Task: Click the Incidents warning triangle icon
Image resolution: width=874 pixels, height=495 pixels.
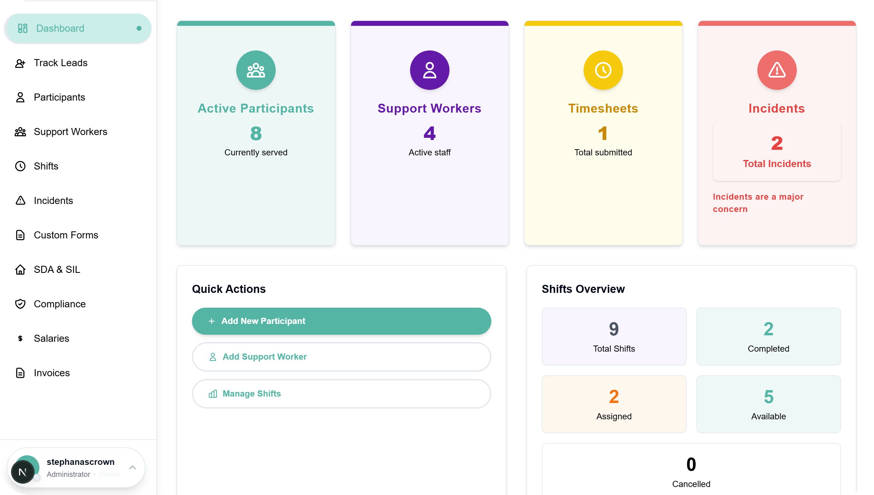Action: tap(20, 201)
